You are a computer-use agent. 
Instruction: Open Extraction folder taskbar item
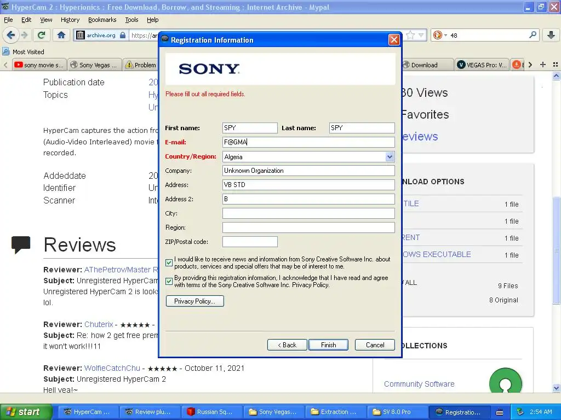pos(335,412)
